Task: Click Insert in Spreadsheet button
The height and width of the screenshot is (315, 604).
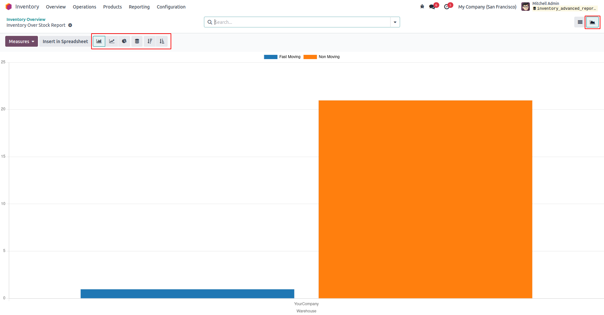Action: pyautogui.click(x=65, y=41)
